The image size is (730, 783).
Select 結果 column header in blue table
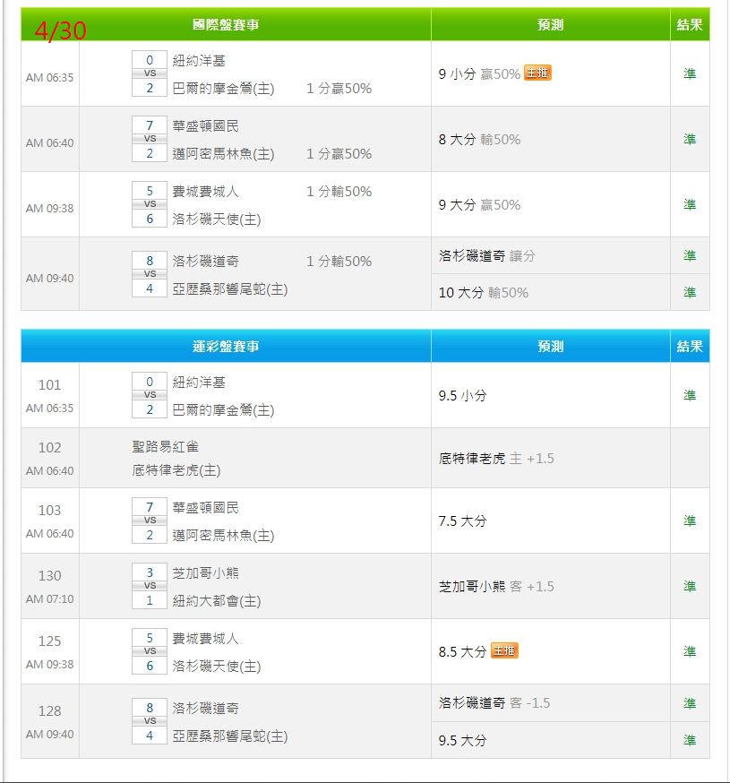(690, 346)
